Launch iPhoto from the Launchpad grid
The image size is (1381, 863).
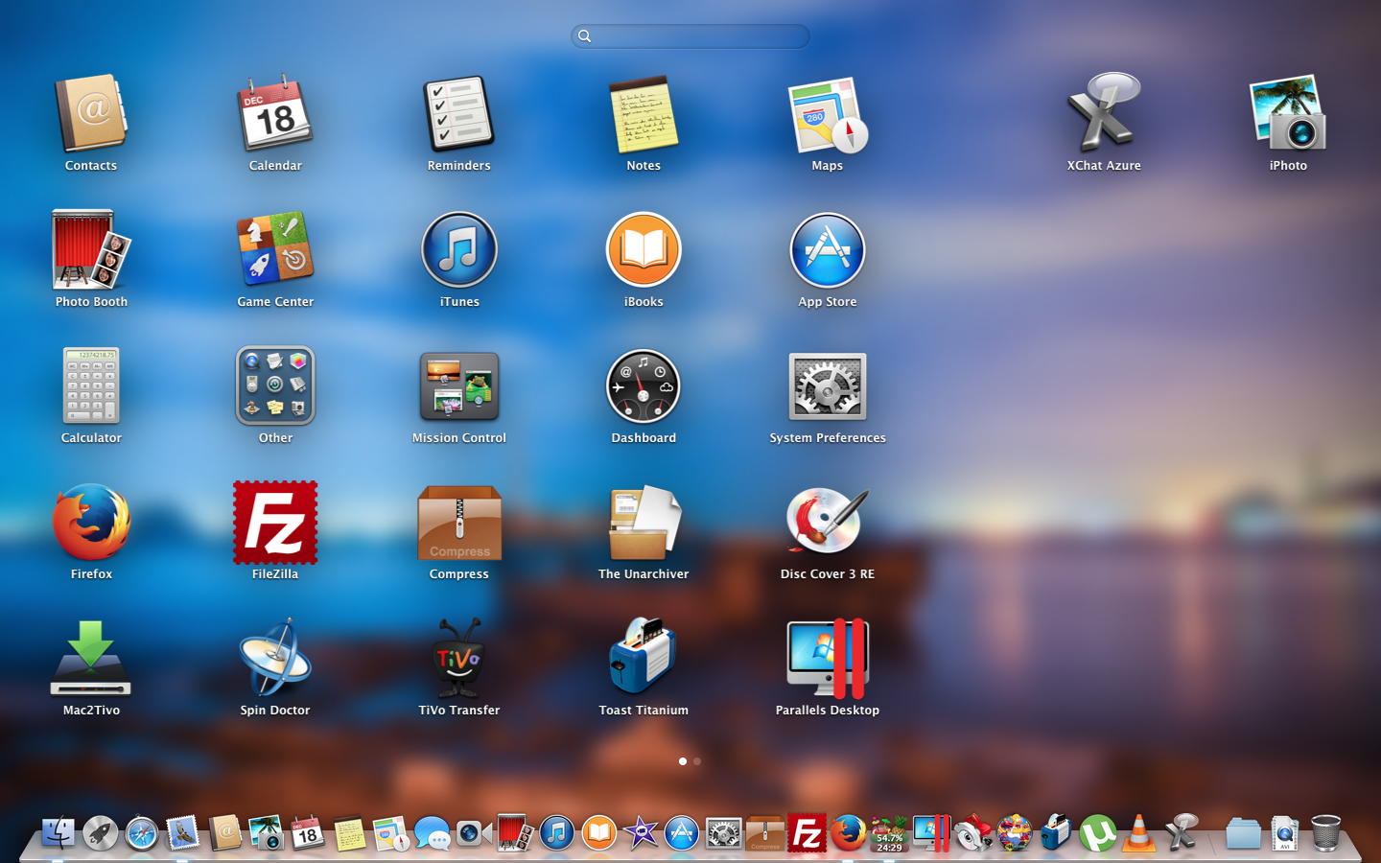pyautogui.click(x=1288, y=114)
